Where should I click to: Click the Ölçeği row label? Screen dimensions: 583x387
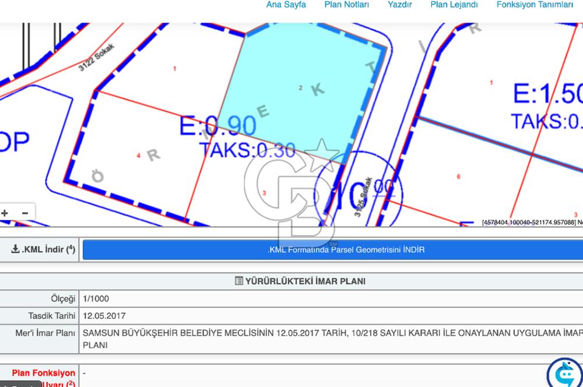coord(63,298)
